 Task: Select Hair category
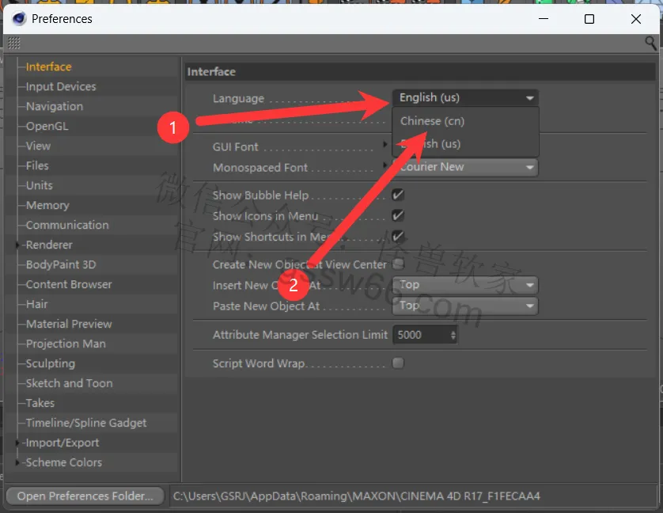pos(36,304)
